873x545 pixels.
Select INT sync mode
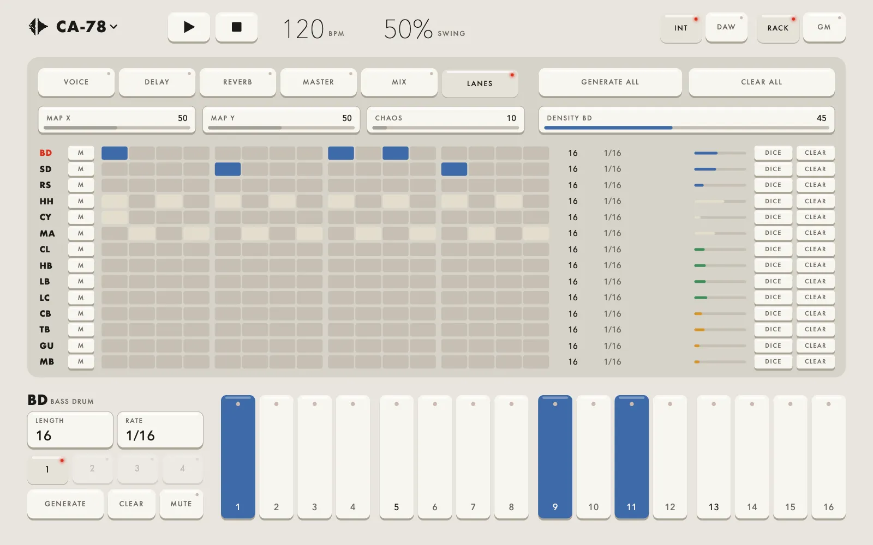(x=681, y=28)
